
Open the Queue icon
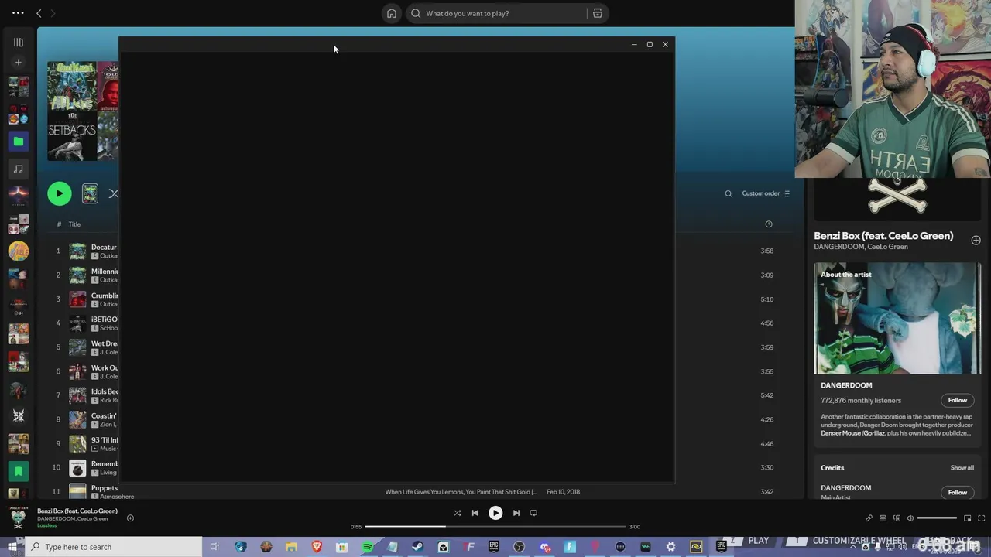click(883, 518)
